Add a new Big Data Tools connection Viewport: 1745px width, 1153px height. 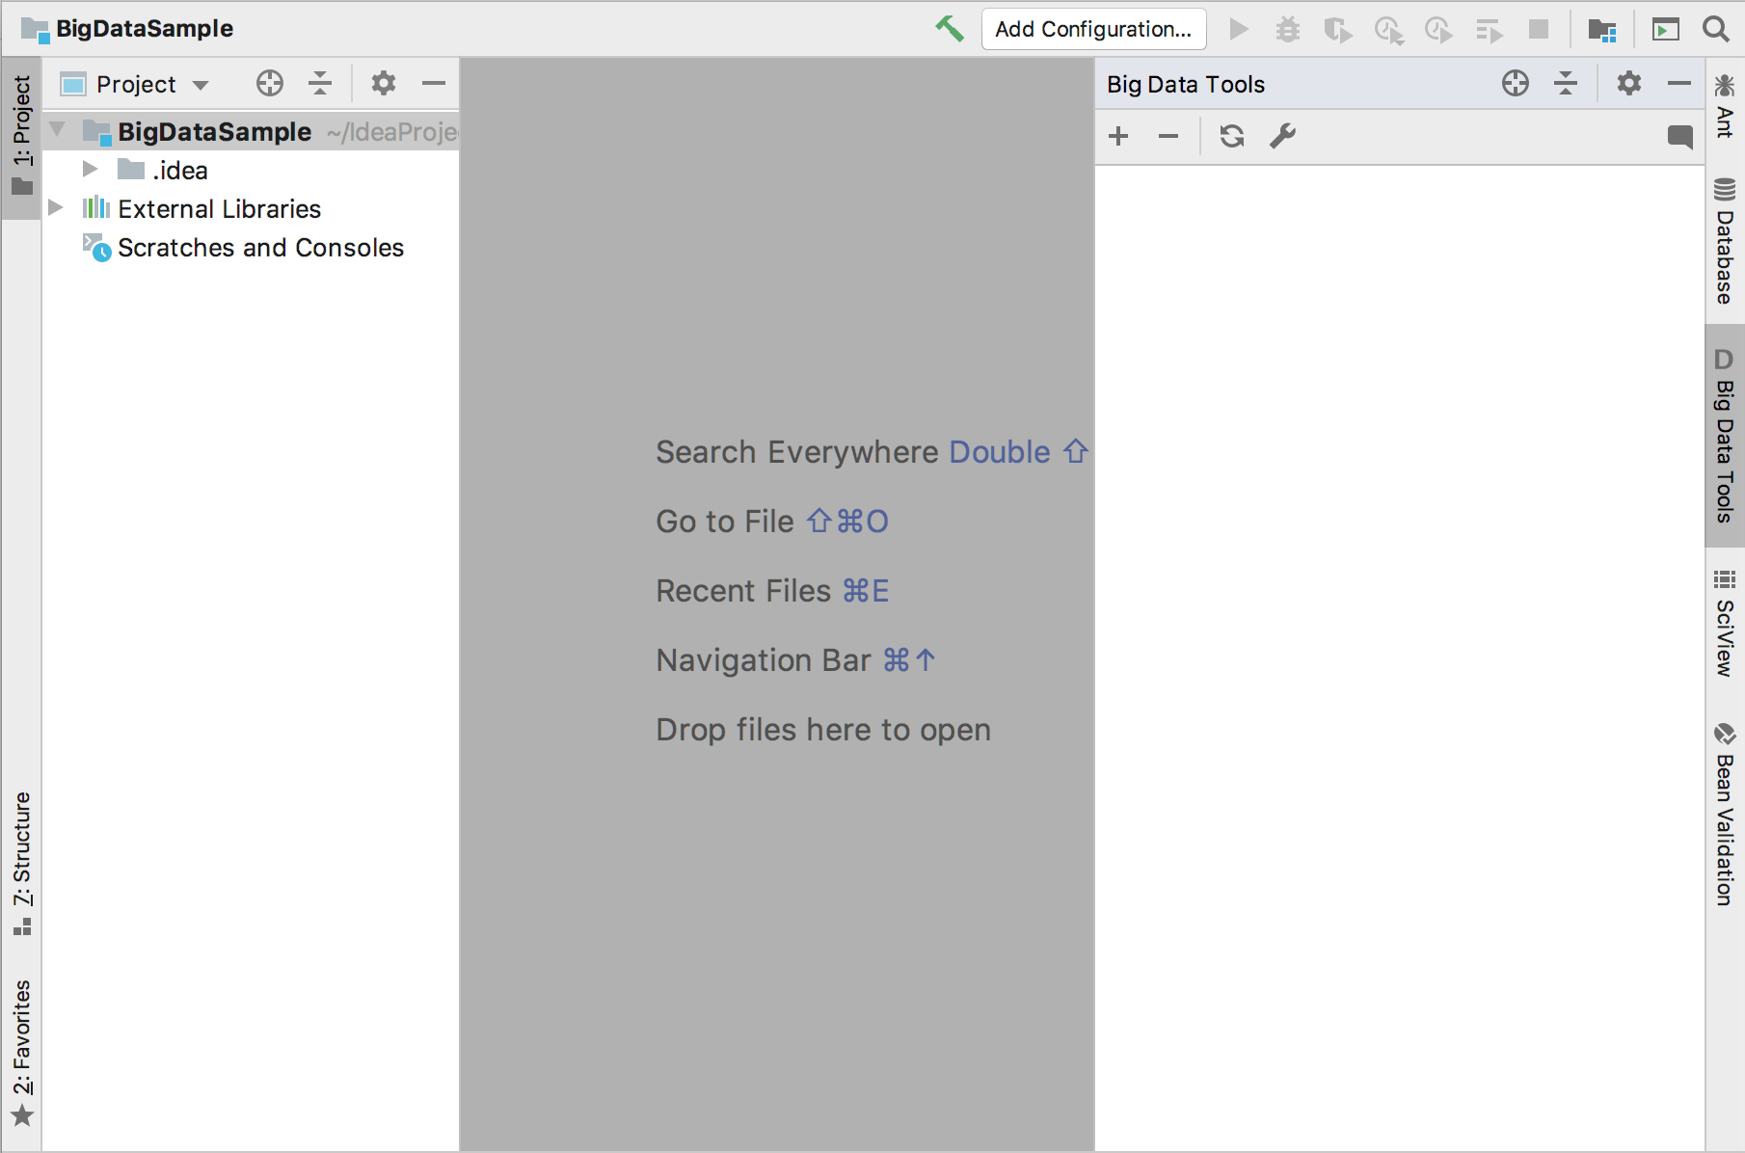[1118, 136]
